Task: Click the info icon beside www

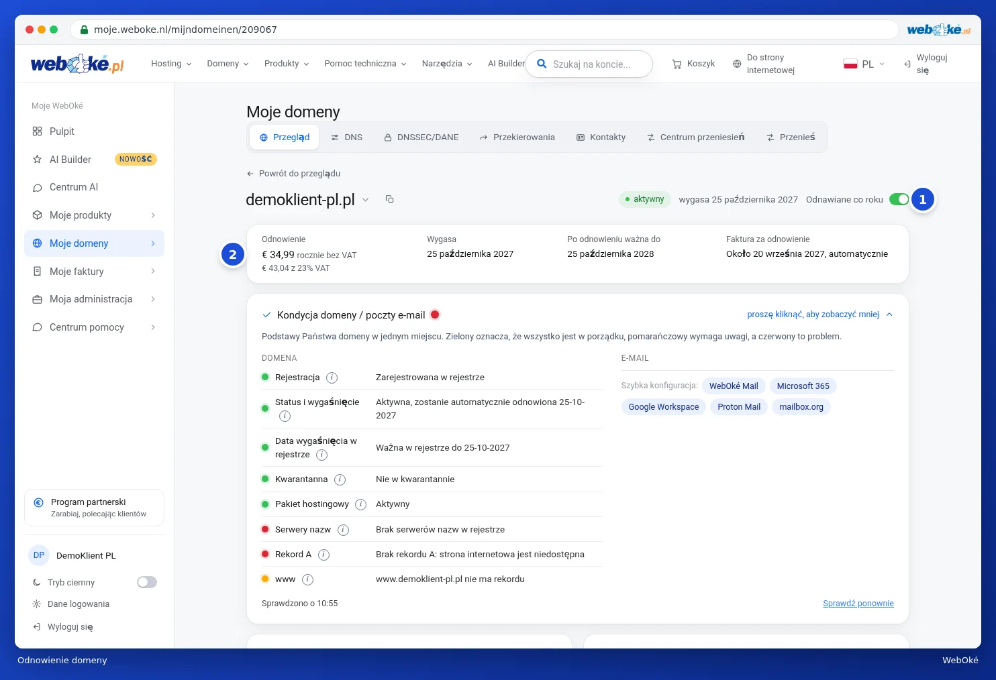Action: click(x=307, y=579)
